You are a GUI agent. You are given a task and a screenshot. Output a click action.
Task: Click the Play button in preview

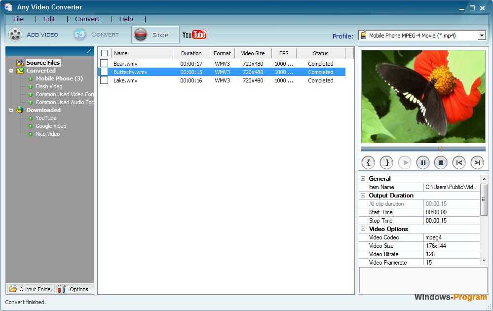click(x=405, y=162)
